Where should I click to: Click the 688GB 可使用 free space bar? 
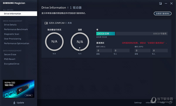142,33
